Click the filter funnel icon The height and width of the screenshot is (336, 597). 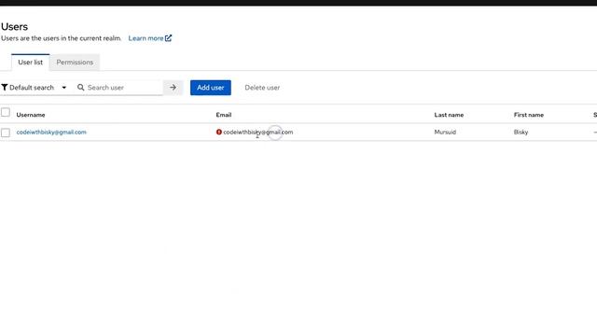[5, 88]
